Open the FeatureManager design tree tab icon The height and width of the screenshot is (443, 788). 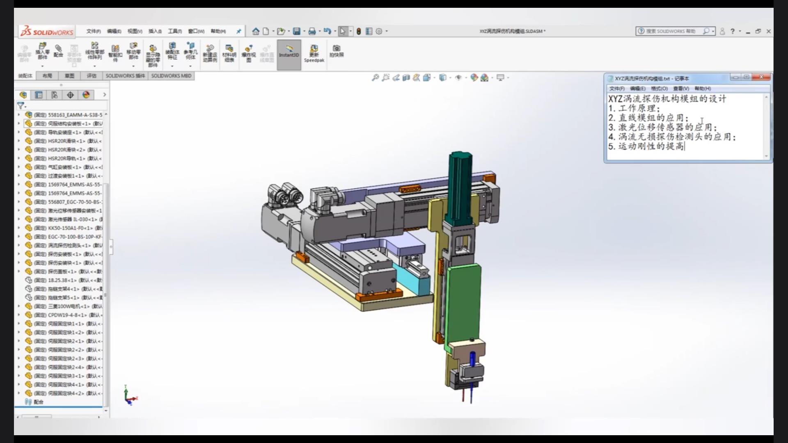click(23, 95)
